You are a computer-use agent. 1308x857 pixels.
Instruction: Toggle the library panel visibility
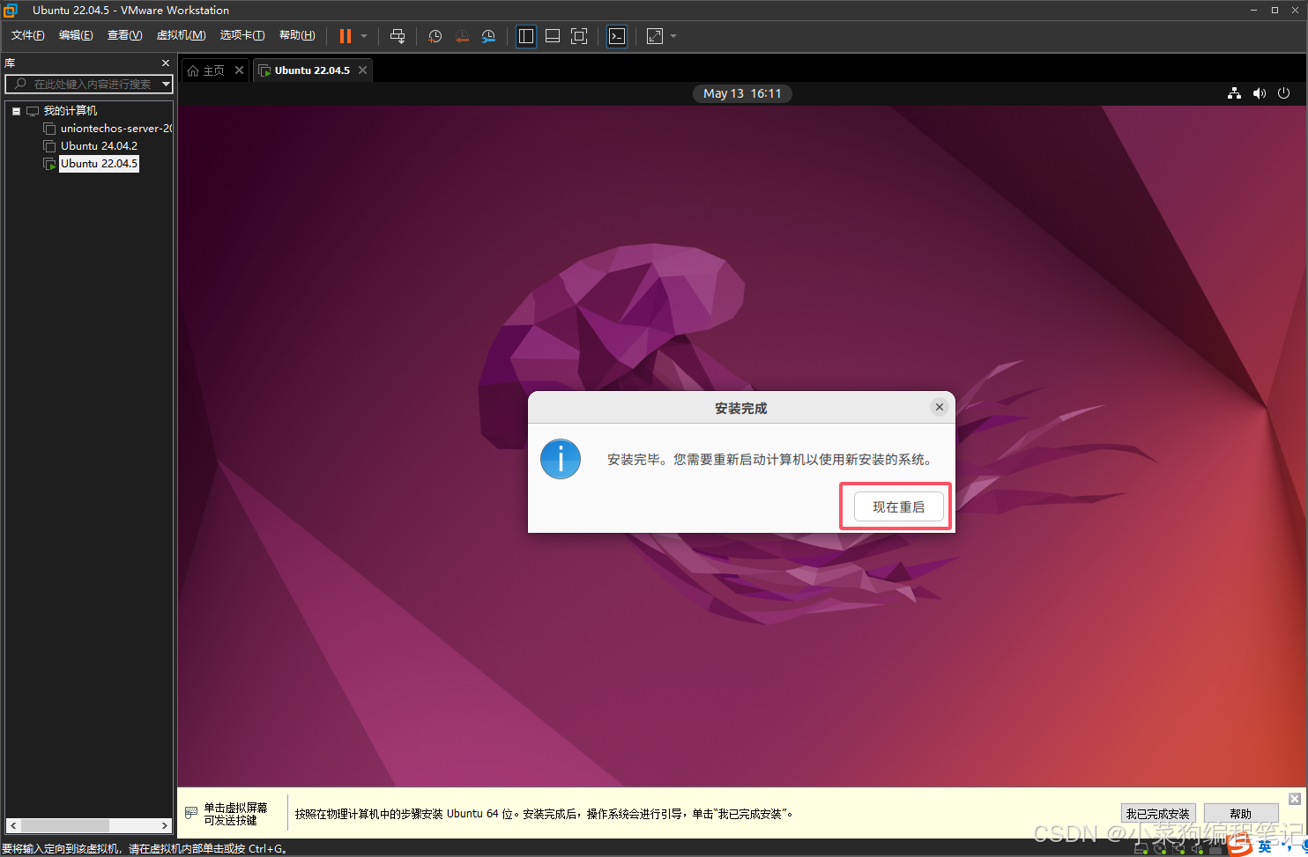tap(526, 36)
